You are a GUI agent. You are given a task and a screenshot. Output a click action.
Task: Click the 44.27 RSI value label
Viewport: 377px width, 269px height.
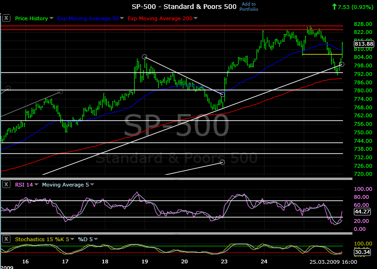tap(362, 212)
